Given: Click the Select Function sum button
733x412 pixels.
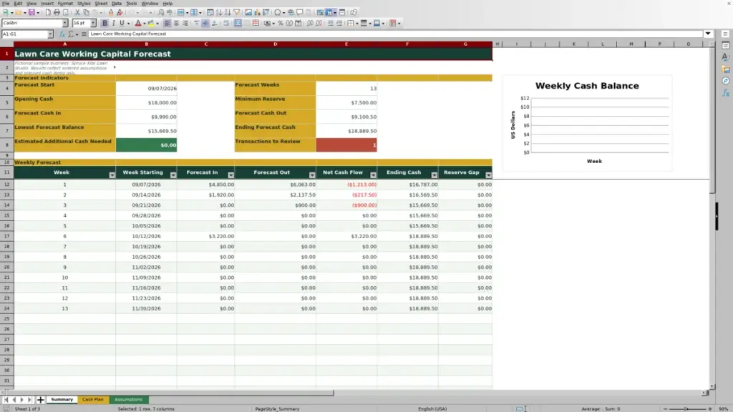Looking at the screenshot, I should point(71,34).
